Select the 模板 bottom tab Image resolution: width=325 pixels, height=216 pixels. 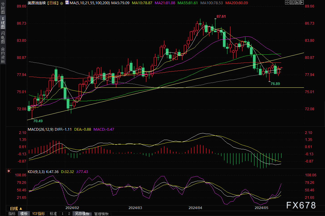tap(24, 214)
